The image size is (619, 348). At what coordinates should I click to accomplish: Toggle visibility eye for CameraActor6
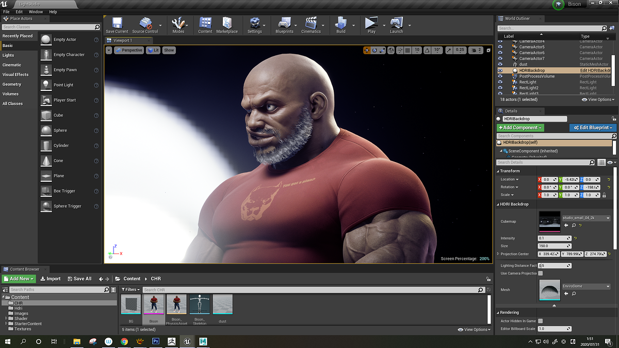point(500,53)
